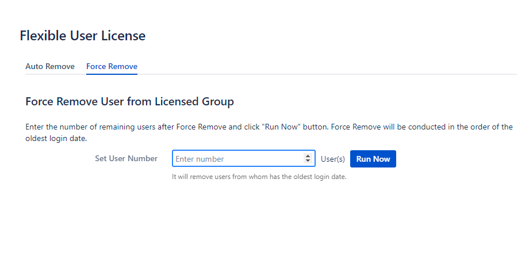Click the Enter number placeholder text
The width and height of the screenshot is (529, 259).
200,159
